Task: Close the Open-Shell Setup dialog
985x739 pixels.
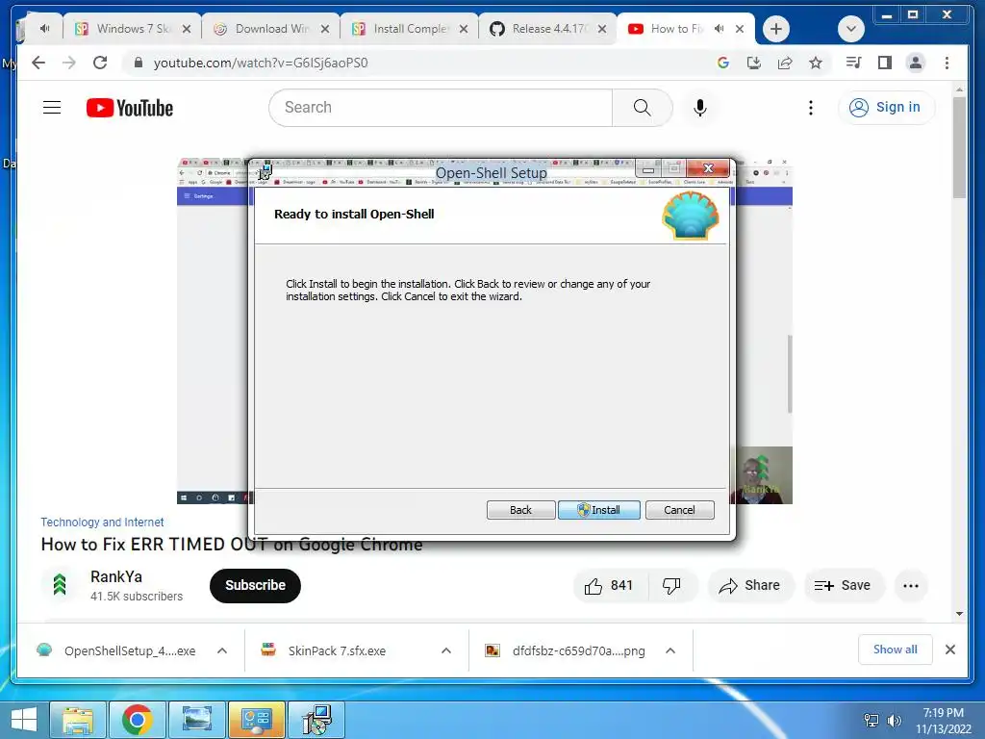Action: click(708, 167)
